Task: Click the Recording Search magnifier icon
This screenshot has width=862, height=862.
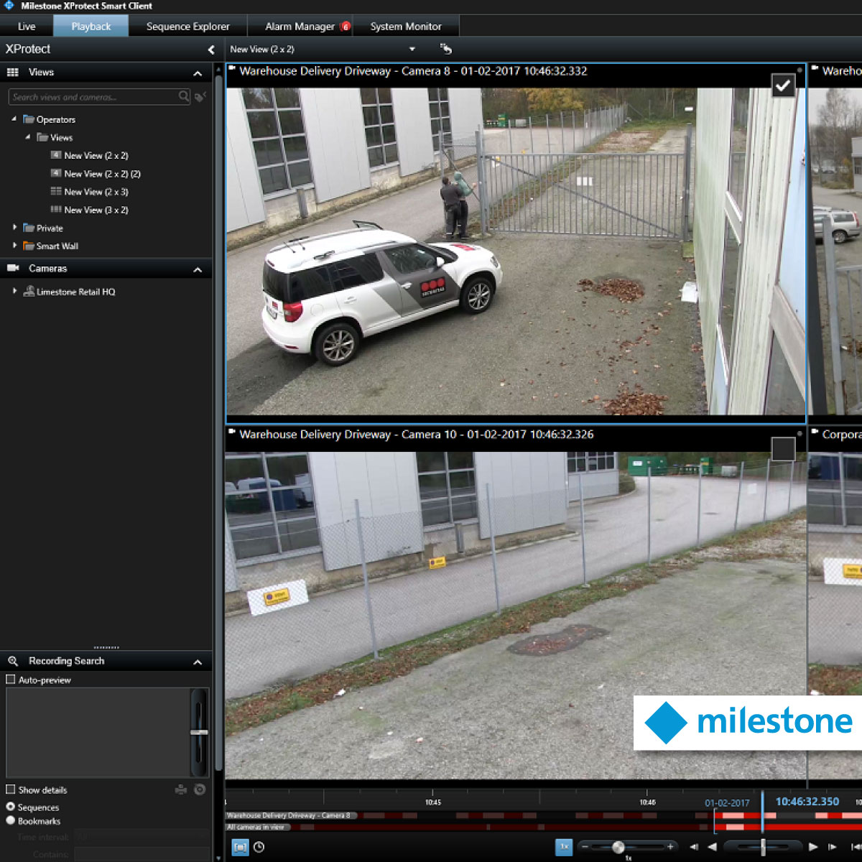Action: (13, 661)
